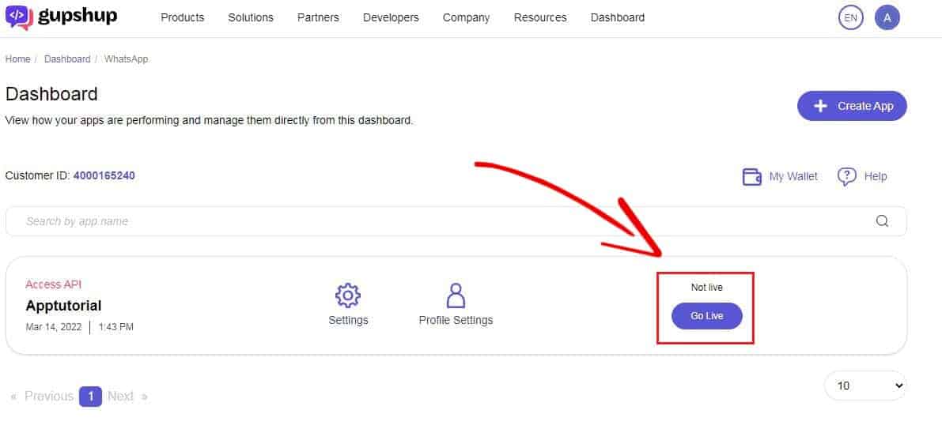942x429 pixels.
Task: Go to Dashboard in top navigation
Action: tap(618, 17)
